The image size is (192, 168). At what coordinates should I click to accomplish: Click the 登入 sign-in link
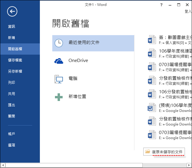coord(188,12)
